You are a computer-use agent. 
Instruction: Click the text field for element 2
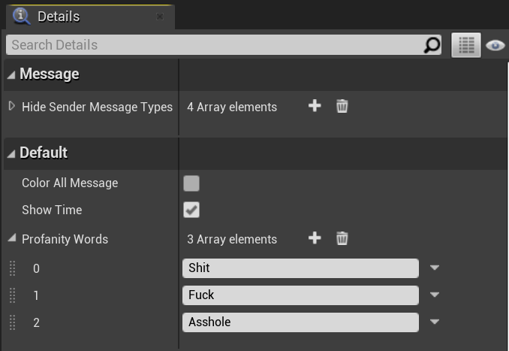[x=300, y=322]
